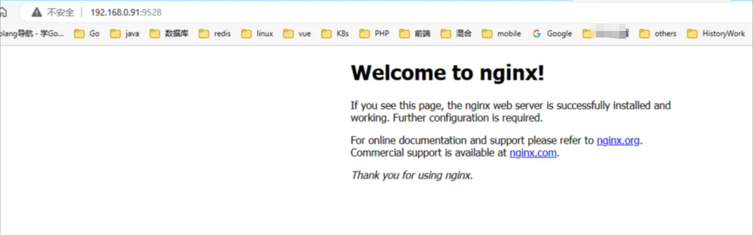Viewport: 753px width, 235px height.
Task: Click the browser home icon
Action: coord(3,12)
